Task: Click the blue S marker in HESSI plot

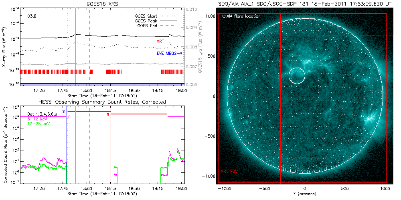Action: (x=63, y=111)
